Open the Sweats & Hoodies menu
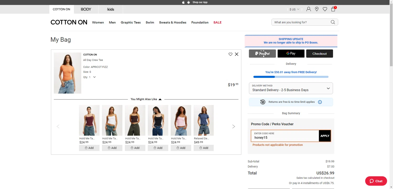393x189 pixels. [x=173, y=22]
